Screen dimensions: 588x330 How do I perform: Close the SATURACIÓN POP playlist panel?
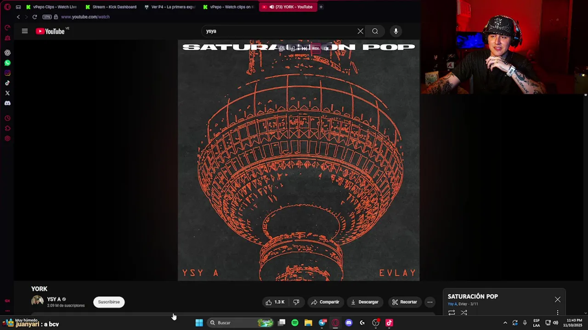click(557, 299)
